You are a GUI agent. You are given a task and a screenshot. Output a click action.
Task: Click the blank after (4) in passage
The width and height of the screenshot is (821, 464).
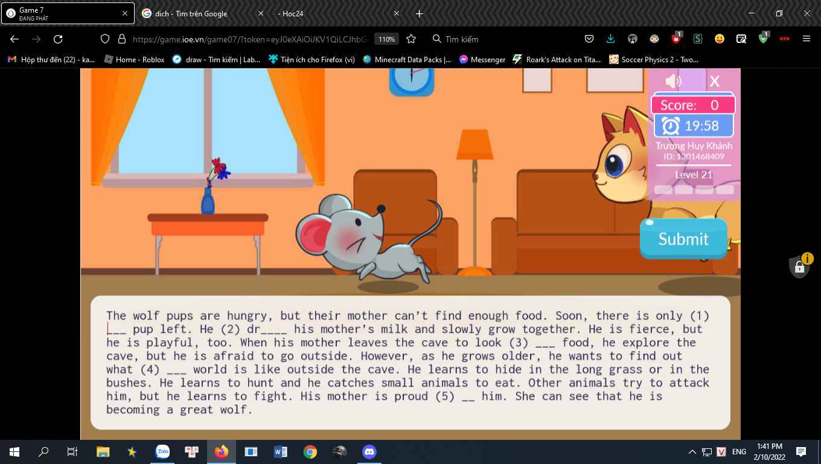tap(176, 369)
